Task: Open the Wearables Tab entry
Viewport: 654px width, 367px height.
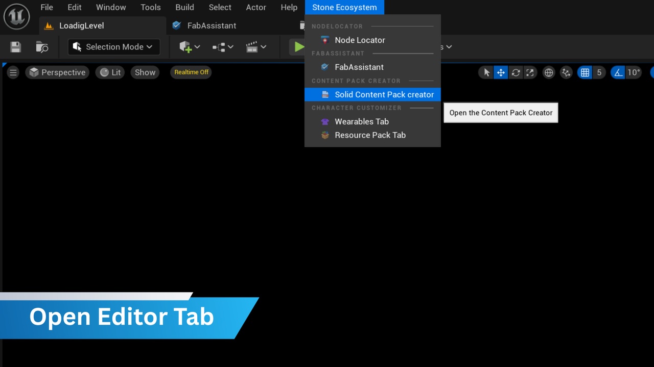Action: tap(372, 121)
